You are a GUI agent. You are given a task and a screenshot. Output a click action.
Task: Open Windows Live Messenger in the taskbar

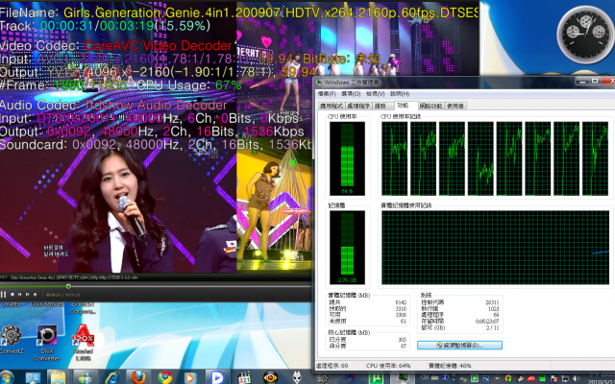[x=85, y=377]
